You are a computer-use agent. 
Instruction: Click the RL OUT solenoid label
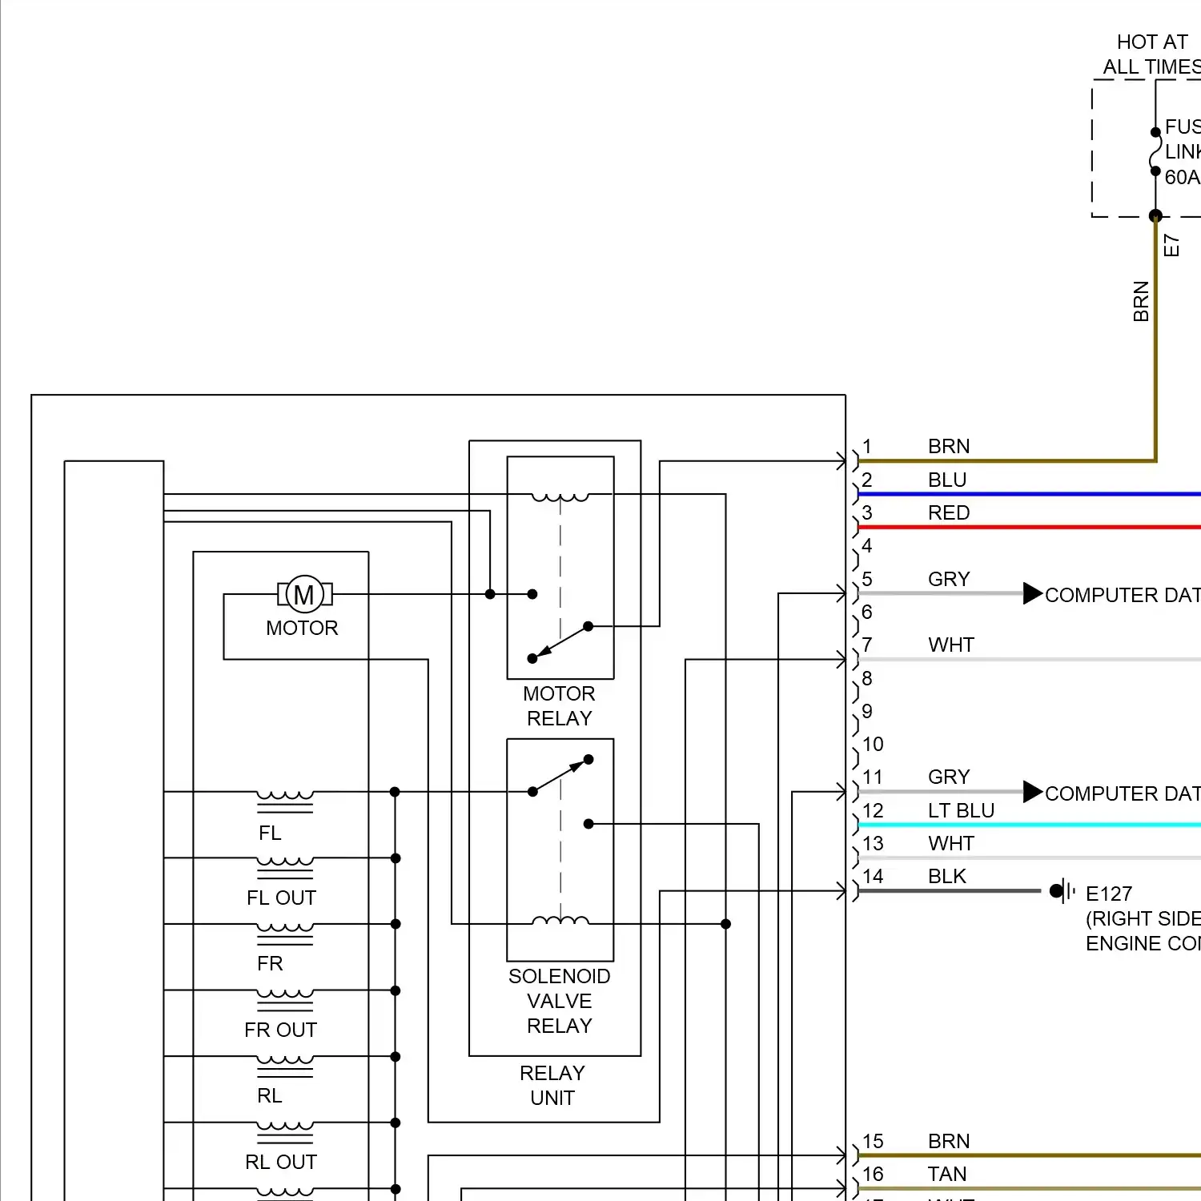[281, 1162]
